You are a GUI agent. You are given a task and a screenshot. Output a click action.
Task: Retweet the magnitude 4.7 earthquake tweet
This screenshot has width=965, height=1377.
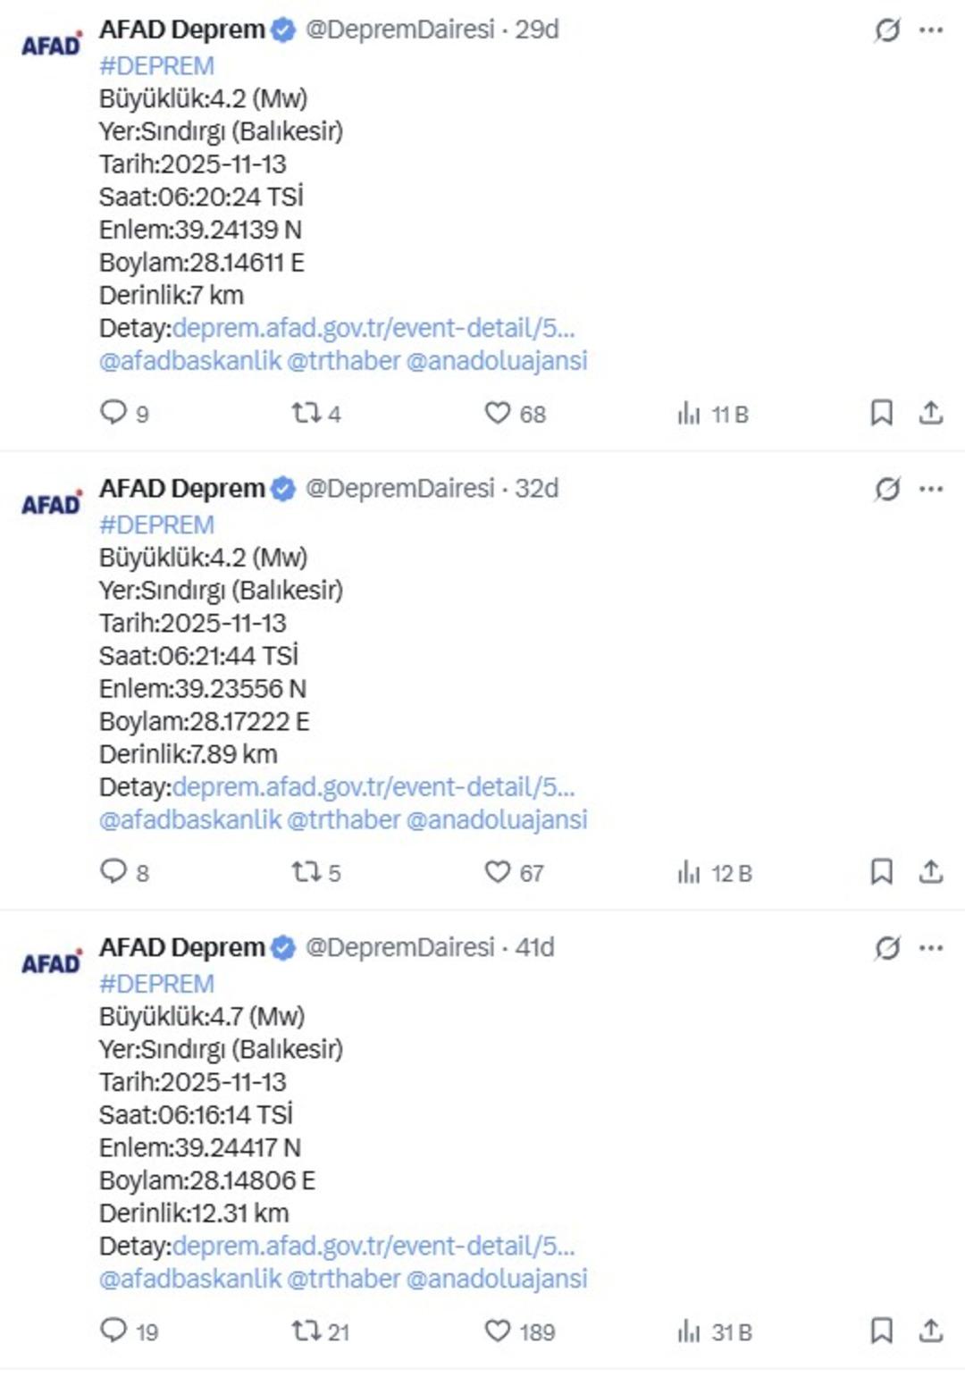click(x=306, y=1331)
